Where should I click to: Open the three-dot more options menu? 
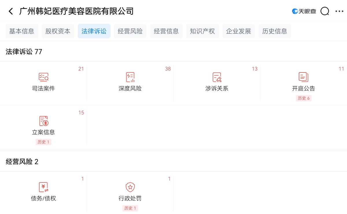click(x=339, y=11)
